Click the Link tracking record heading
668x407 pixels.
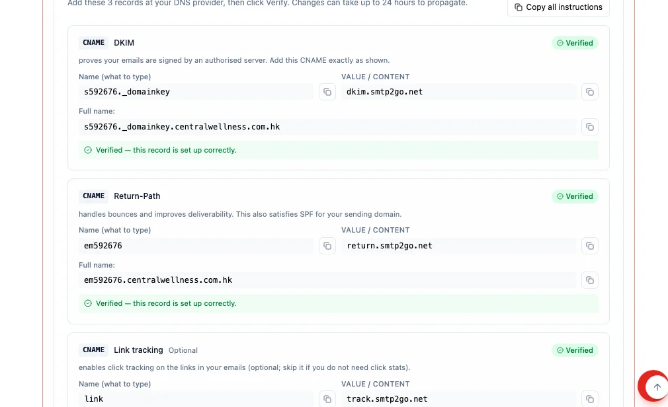click(138, 350)
